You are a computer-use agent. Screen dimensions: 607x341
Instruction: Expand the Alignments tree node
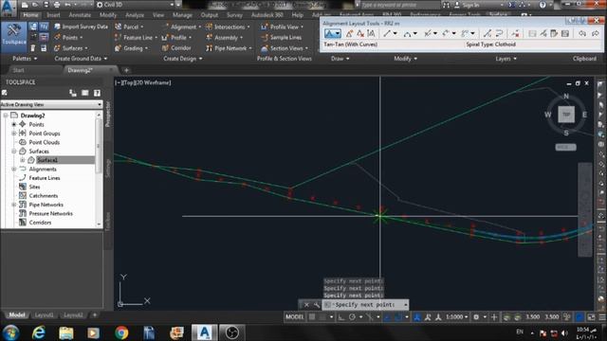(14, 169)
